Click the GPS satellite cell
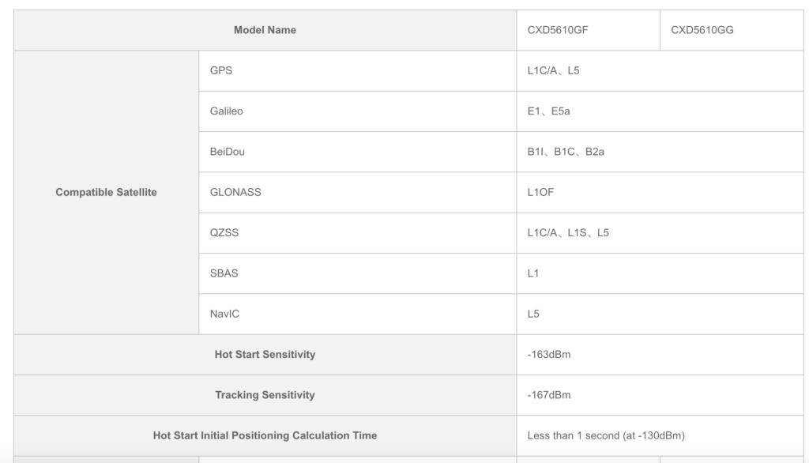The image size is (809, 463). point(358,71)
